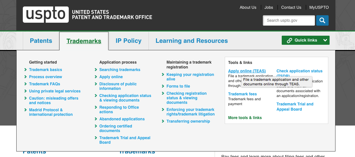Go to MyUSPTO

point(319,7)
